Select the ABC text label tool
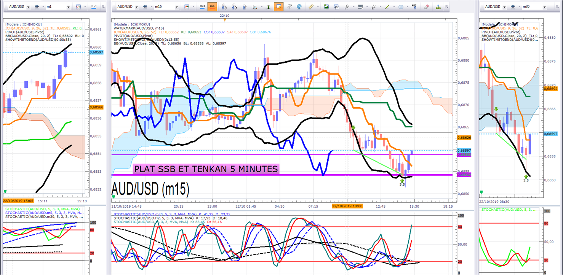 tap(414, 7)
